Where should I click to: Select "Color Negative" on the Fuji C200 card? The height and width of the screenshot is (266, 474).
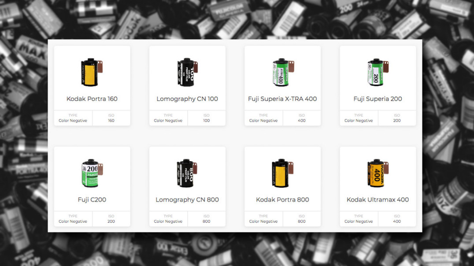[73, 222]
